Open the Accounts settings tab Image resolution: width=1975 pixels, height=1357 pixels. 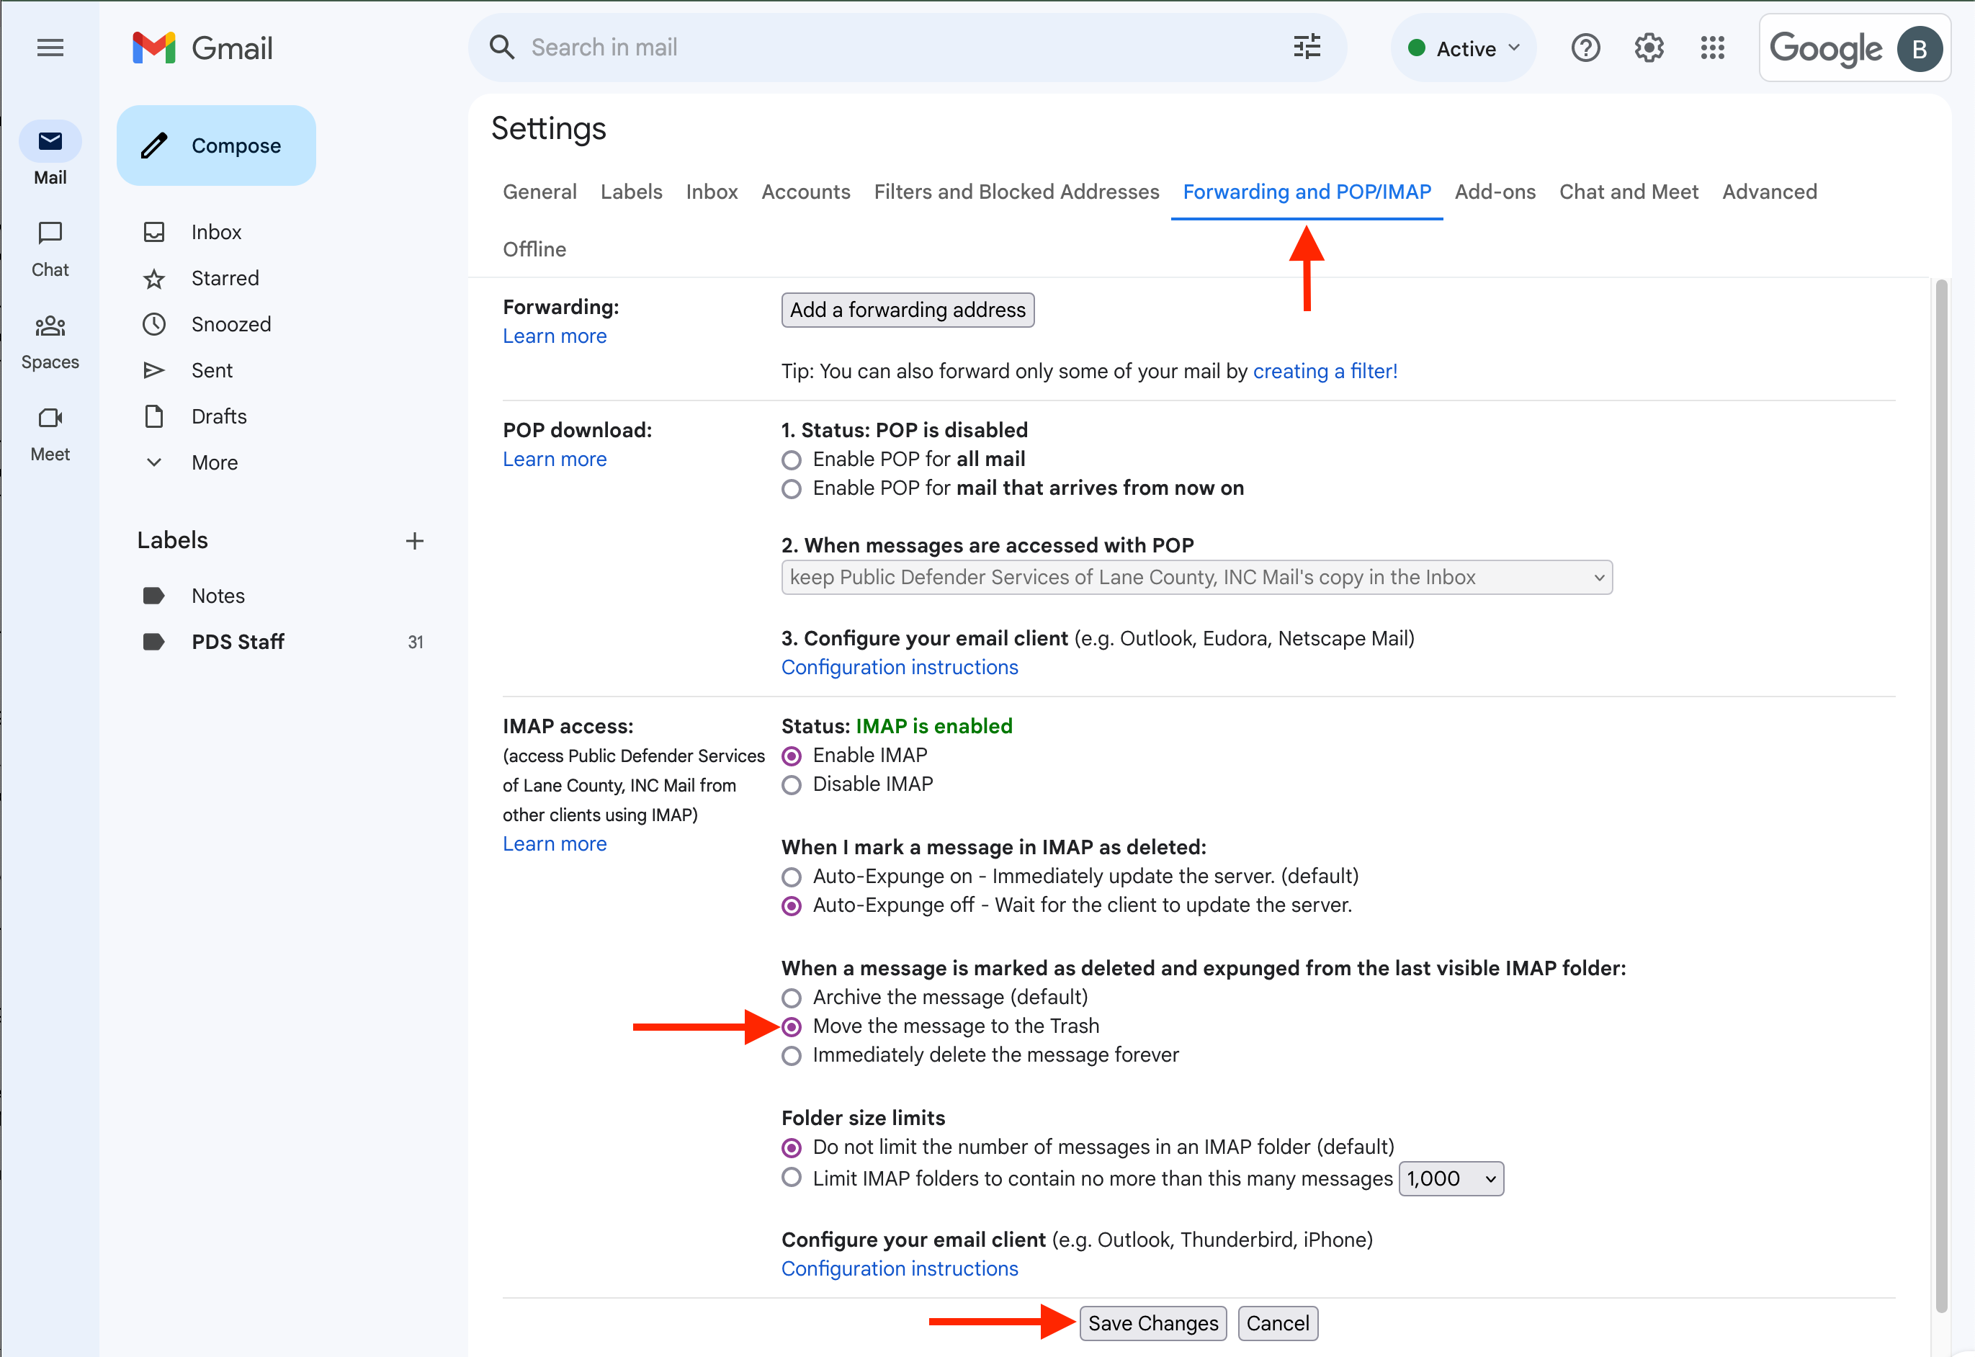[x=805, y=192]
